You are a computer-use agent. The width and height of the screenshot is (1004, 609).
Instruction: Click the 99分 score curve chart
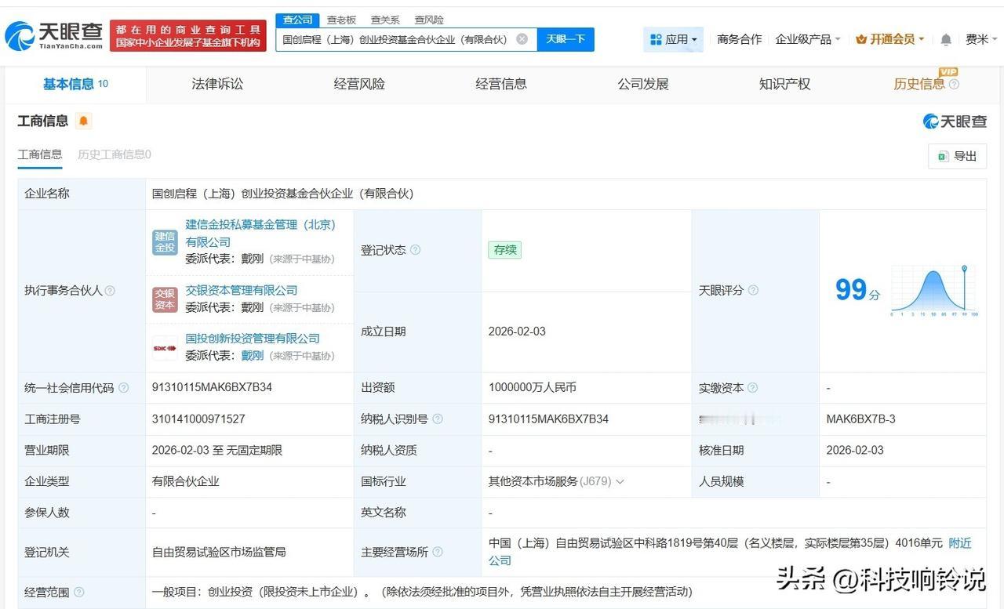(x=933, y=290)
